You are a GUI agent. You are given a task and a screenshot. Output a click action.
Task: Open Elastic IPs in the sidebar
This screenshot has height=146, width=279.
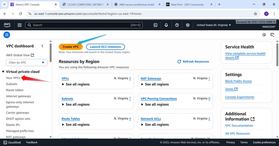click(13, 125)
